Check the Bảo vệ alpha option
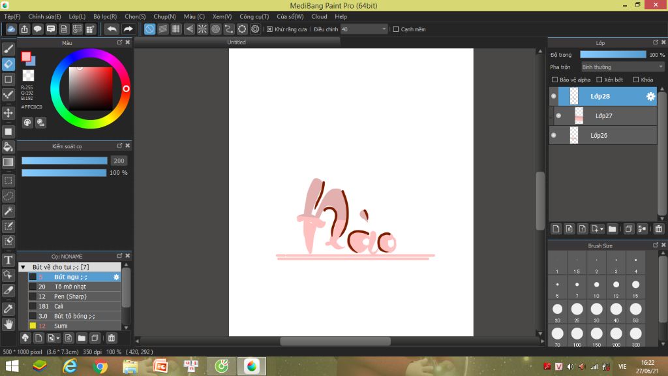 pyautogui.click(x=554, y=80)
